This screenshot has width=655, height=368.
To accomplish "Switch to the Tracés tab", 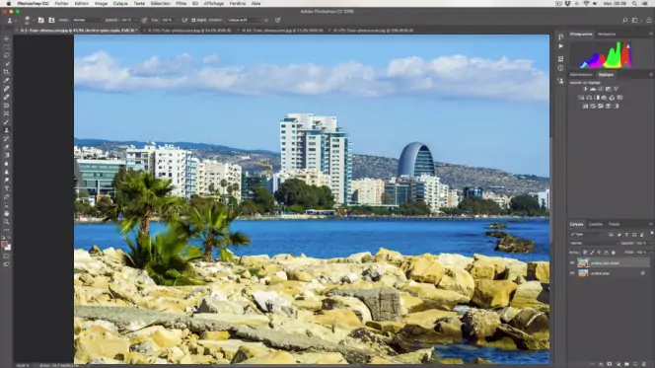I will click(614, 224).
